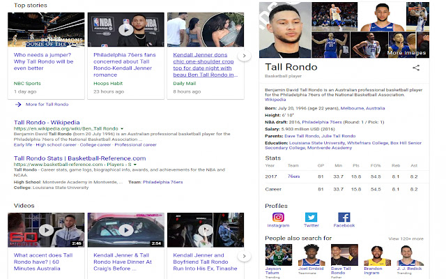Click the 76ers team link in Stats table
Screen dimensions: 446x279
point(293,176)
